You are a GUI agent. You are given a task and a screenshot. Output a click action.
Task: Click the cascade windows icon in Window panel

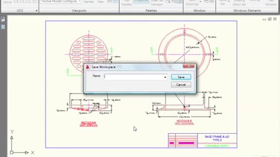[x=206, y=1]
